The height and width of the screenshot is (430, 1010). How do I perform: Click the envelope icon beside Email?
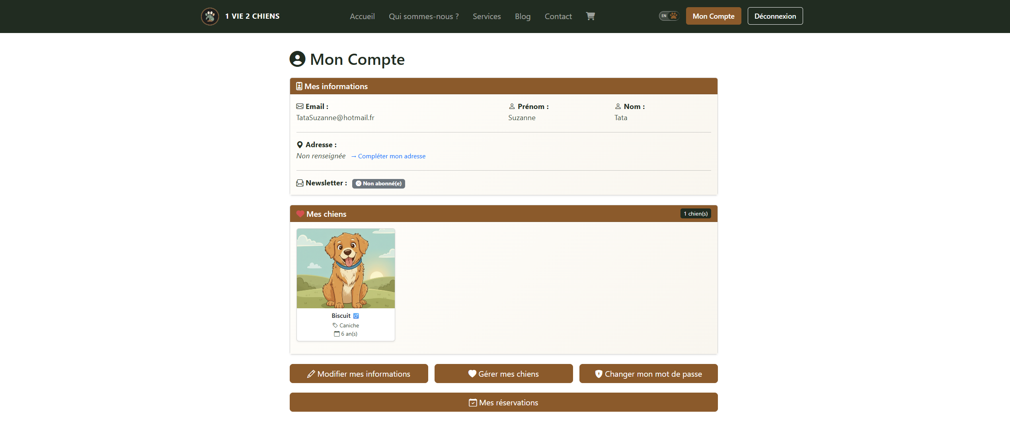pos(300,106)
